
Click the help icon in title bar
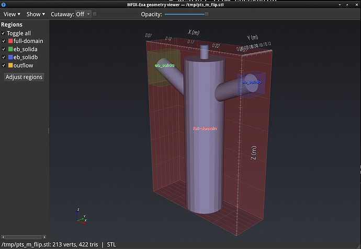3,5
